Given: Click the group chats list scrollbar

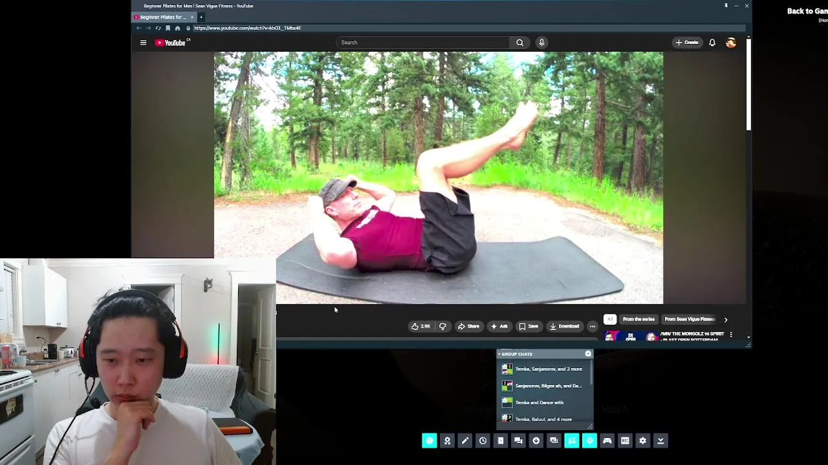Looking at the screenshot, I should 591,373.
